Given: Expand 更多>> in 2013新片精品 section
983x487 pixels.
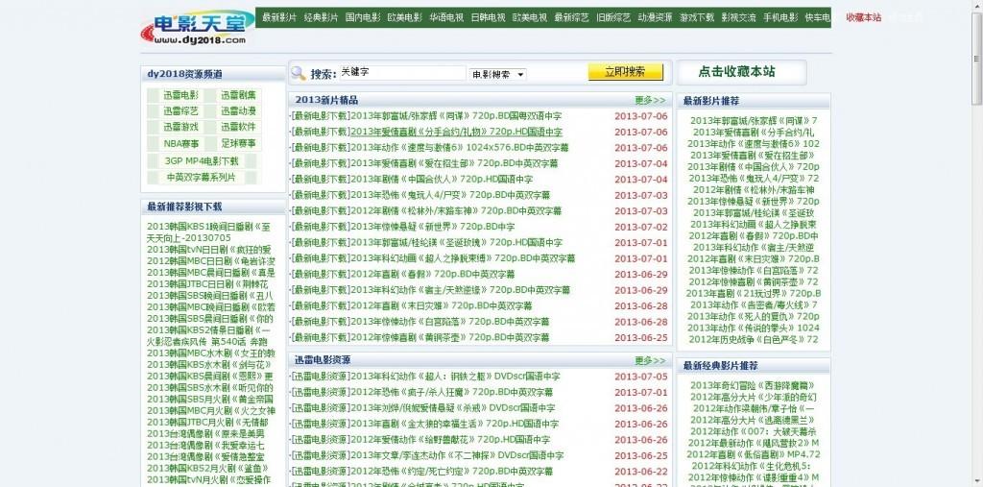Looking at the screenshot, I should coord(649,100).
